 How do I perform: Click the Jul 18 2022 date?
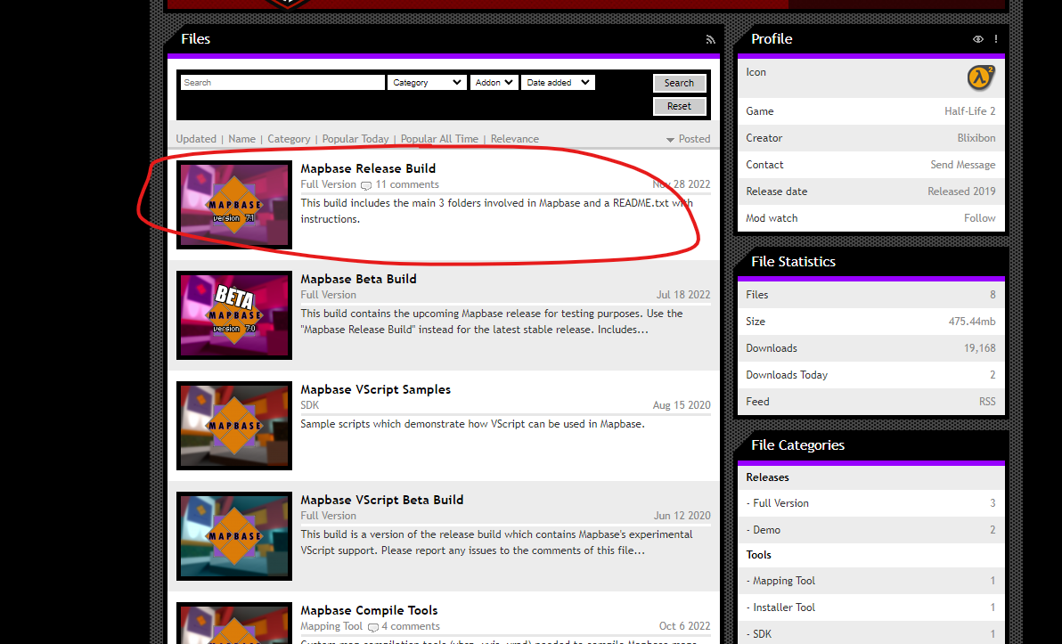click(682, 295)
